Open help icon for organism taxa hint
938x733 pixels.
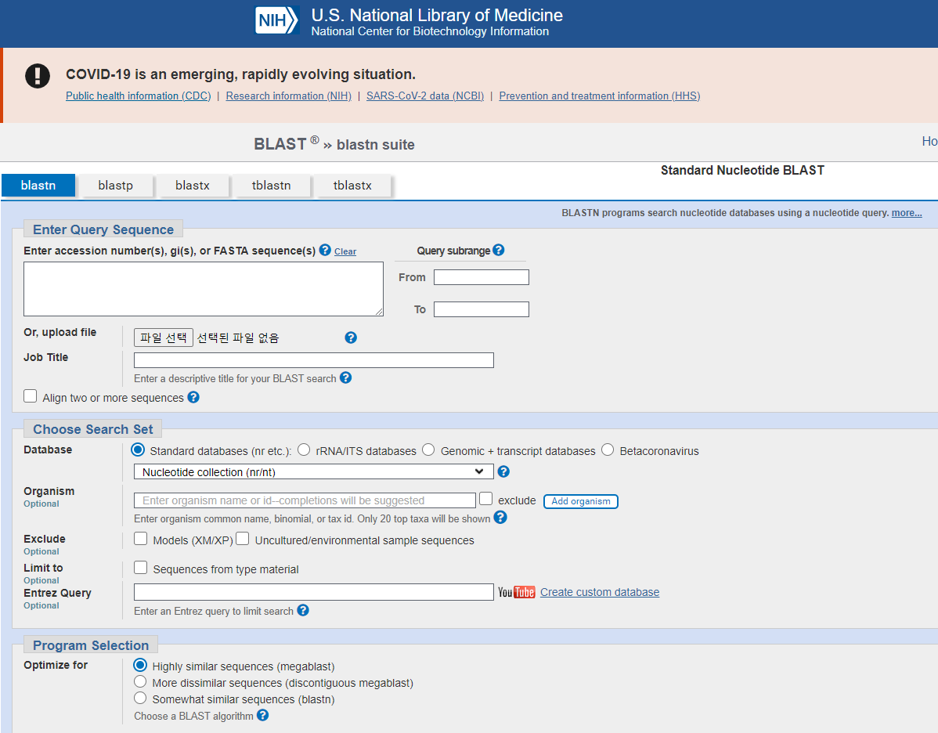[500, 518]
